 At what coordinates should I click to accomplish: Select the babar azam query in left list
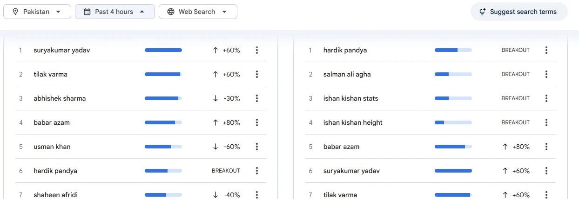point(52,122)
